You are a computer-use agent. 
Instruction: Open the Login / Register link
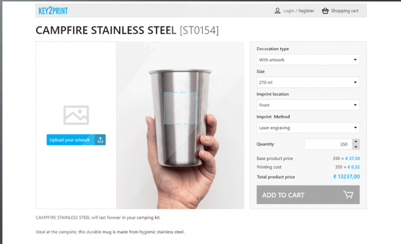299,11
